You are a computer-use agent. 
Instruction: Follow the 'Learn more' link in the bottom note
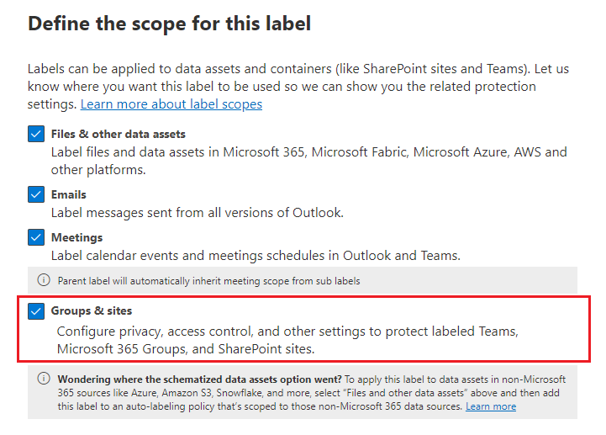point(491,406)
